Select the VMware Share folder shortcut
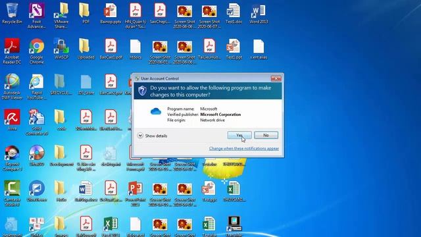Viewport: 421px width, 237px height. [61, 16]
